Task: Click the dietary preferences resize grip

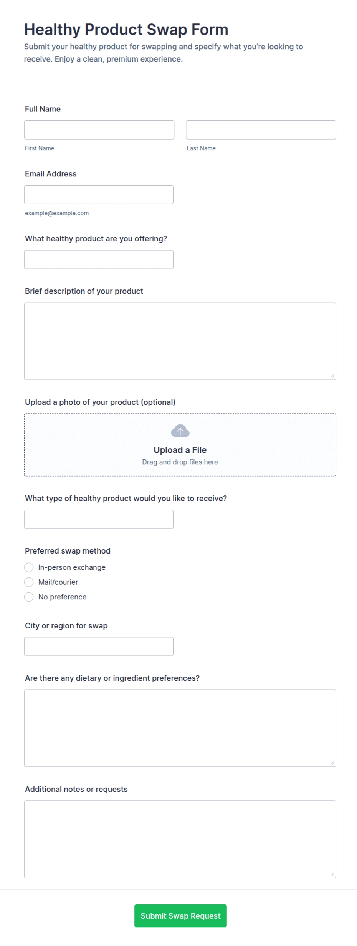Action: coord(332,763)
